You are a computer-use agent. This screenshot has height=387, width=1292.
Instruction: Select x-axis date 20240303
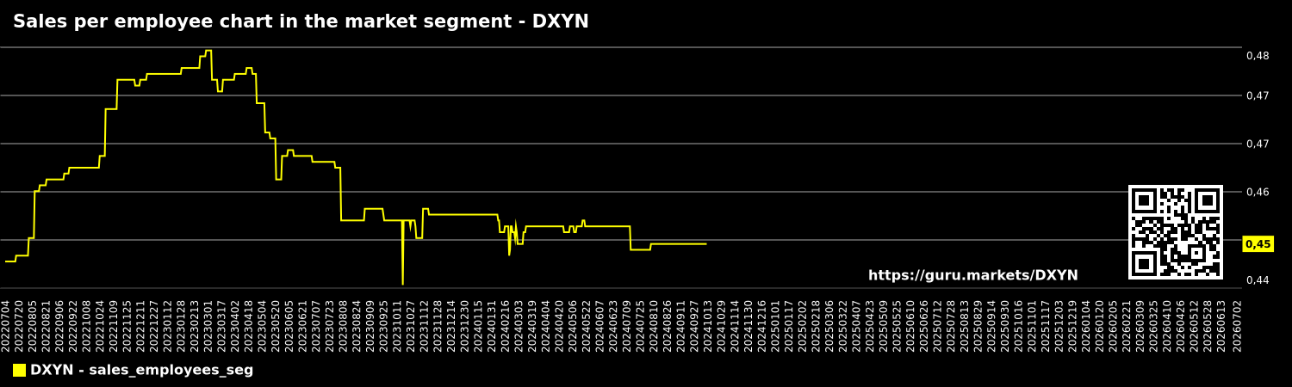tap(519, 325)
